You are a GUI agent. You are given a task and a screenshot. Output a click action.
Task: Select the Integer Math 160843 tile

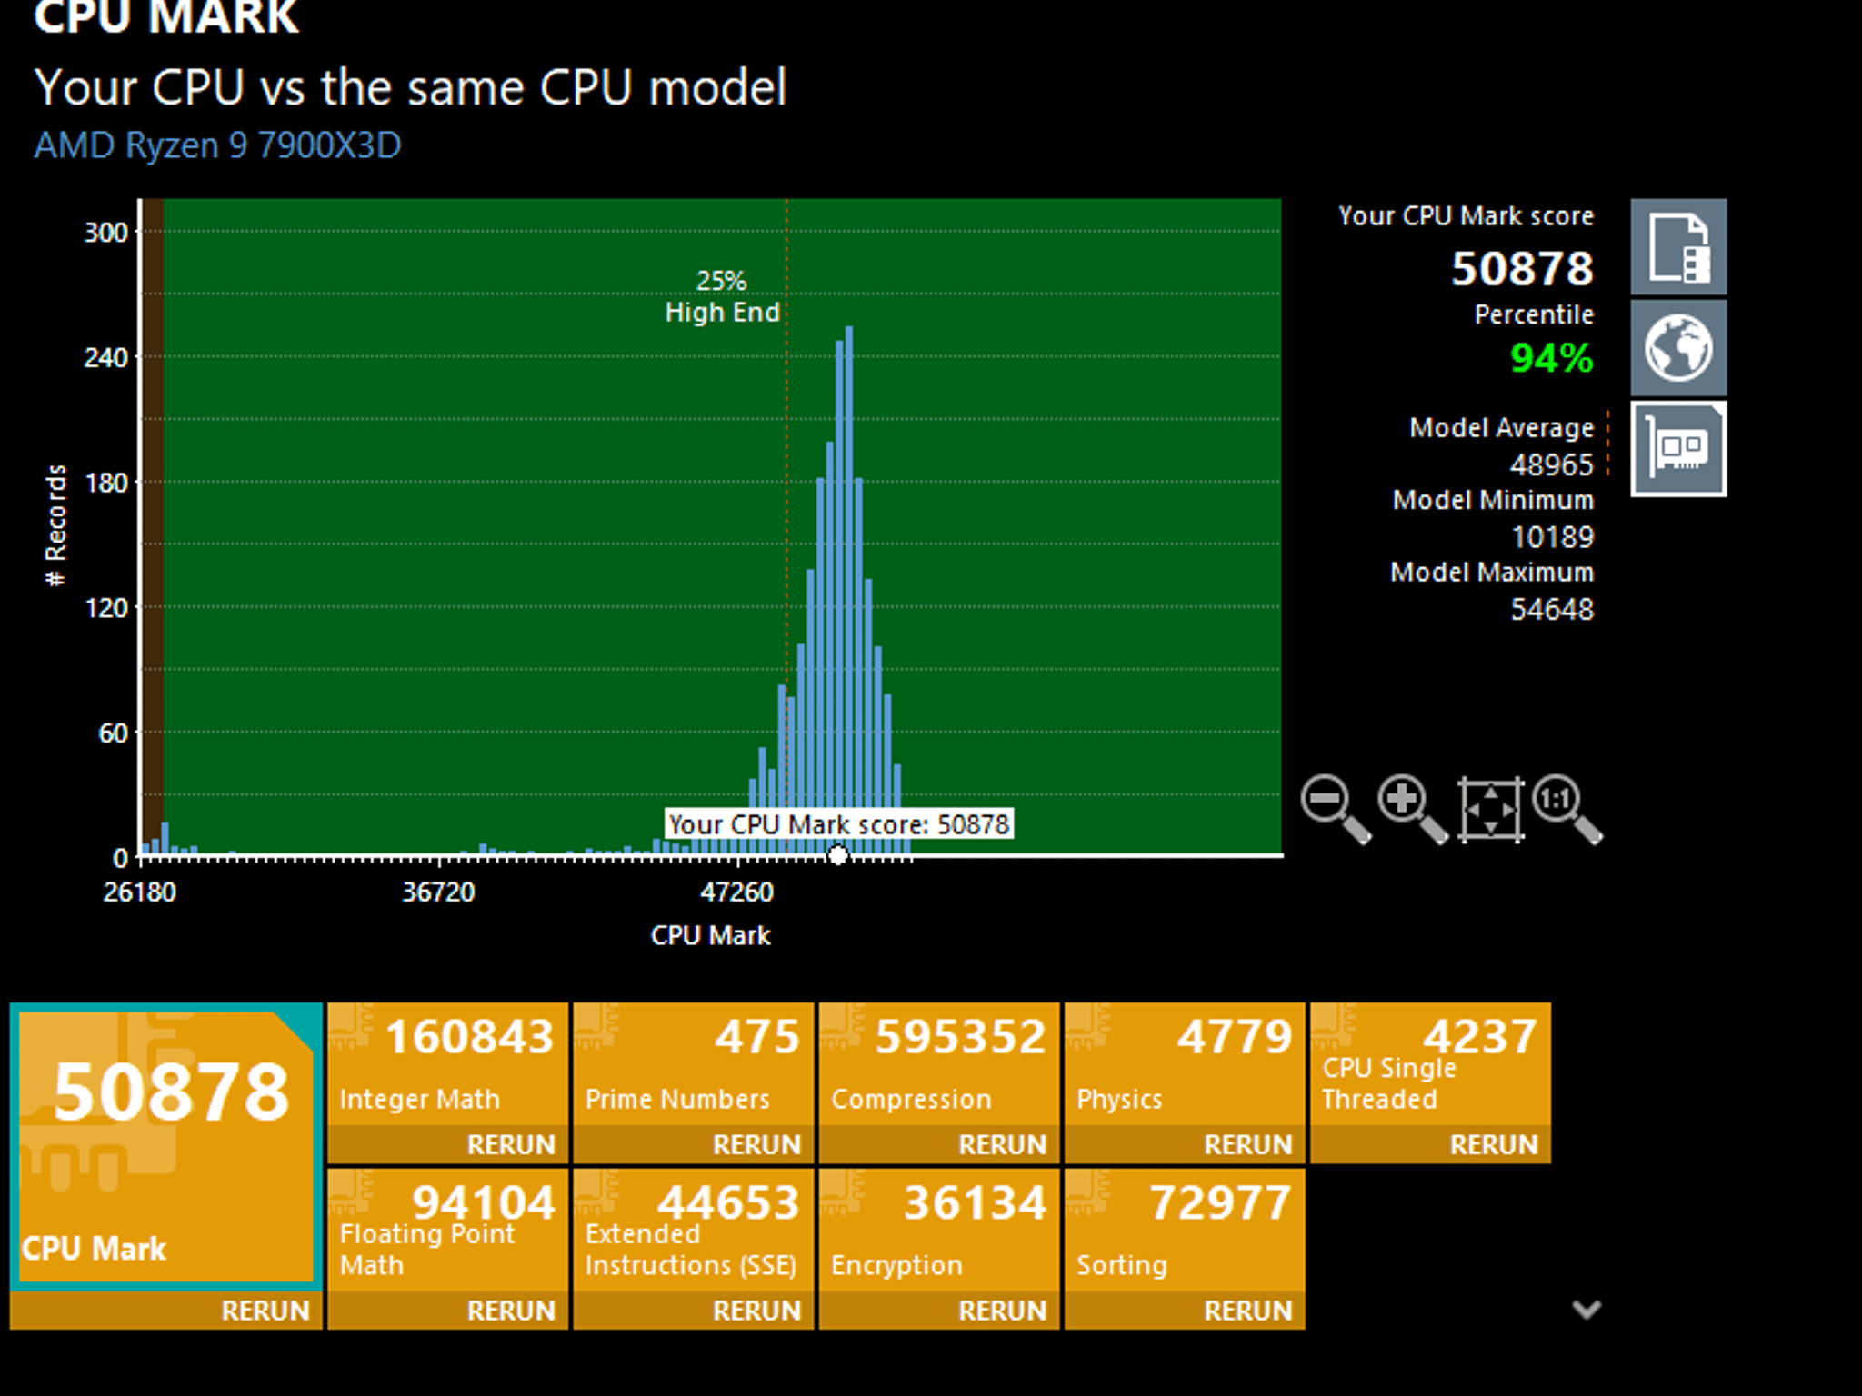tap(447, 1064)
